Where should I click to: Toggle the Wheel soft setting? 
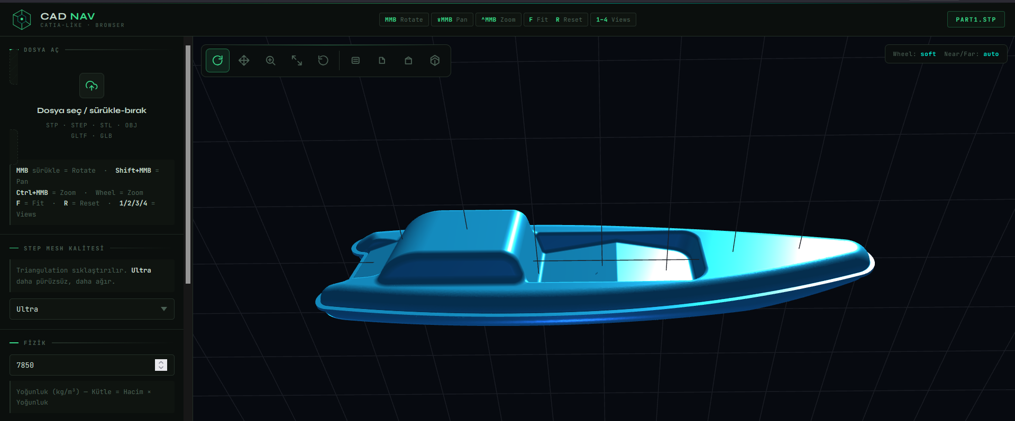(928, 54)
